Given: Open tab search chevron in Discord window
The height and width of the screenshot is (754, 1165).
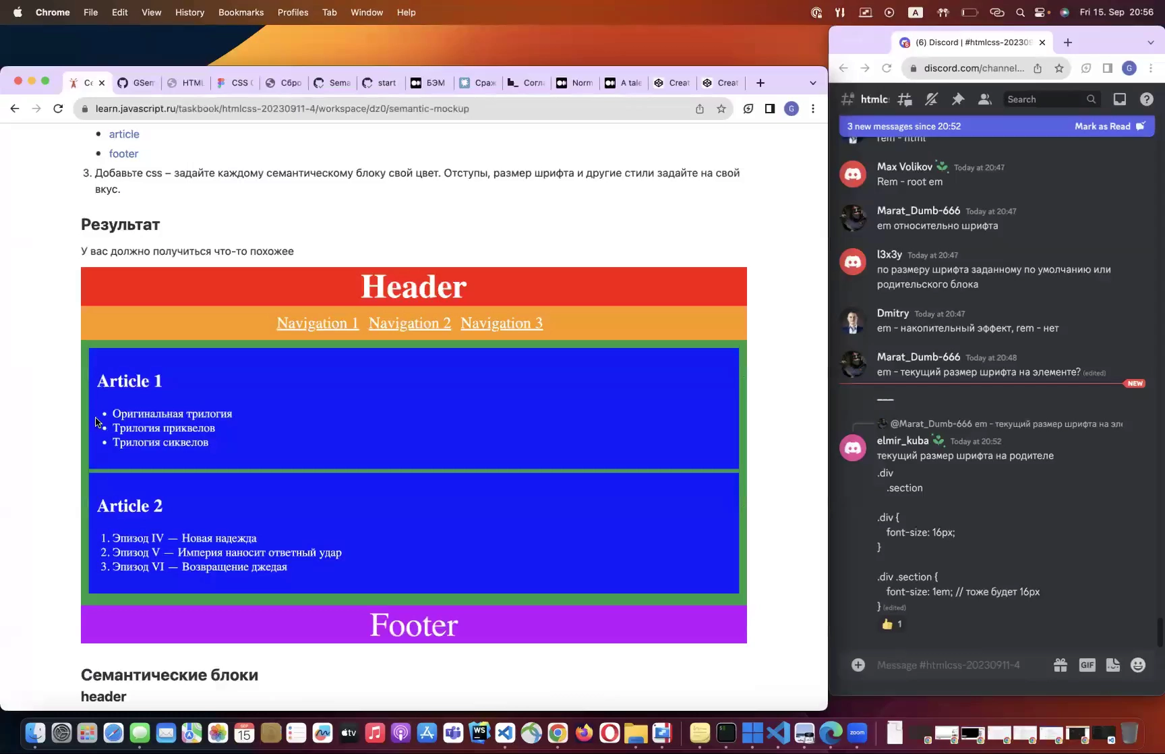Looking at the screenshot, I should [1151, 42].
